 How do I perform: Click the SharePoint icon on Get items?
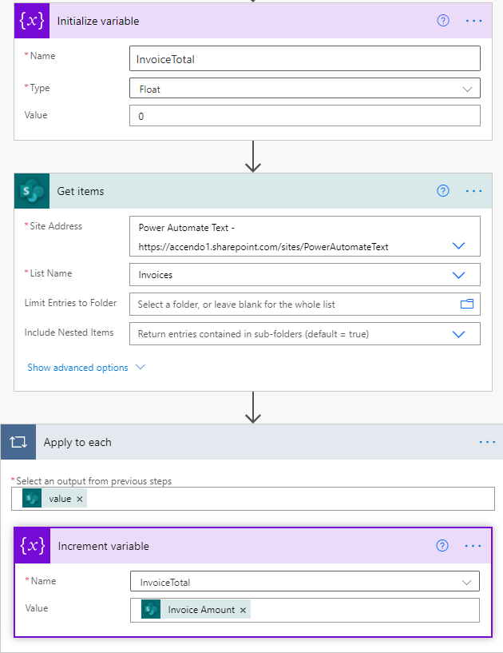click(x=32, y=190)
